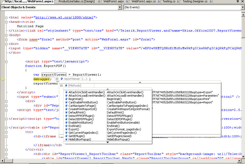Click the 'Untitled Page' title text
Image resolution: width=245 pixels, height=164 pixels.
(30, 26)
